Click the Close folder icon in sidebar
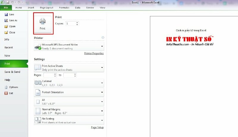Viewport: 238px width, 137px height. click(x=6, y=32)
